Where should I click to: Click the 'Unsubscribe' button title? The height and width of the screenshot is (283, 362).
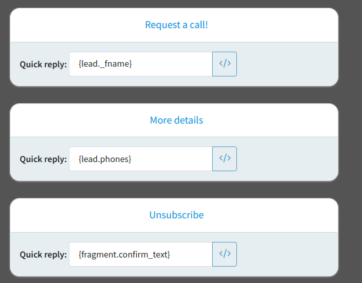[176, 215]
